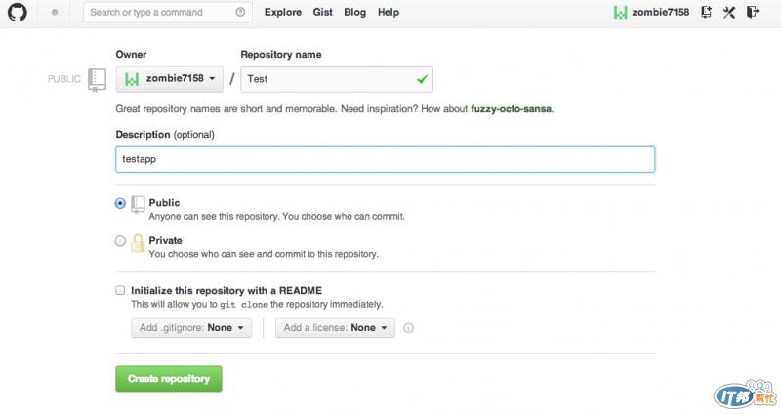This screenshot has width=781, height=415.
Task: Click into the Repository name field
Action: 337,79
